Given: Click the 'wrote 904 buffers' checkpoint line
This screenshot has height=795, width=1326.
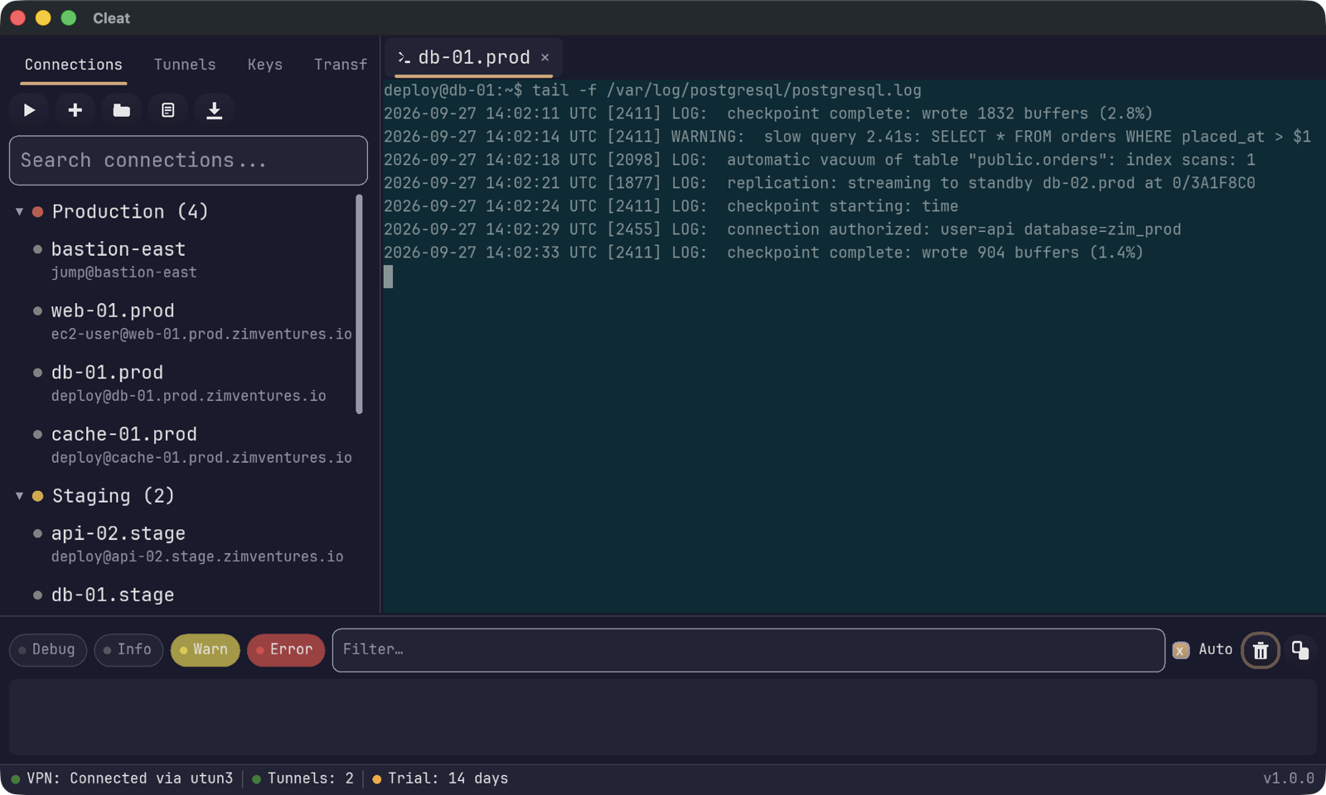Looking at the screenshot, I should pos(763,253).
